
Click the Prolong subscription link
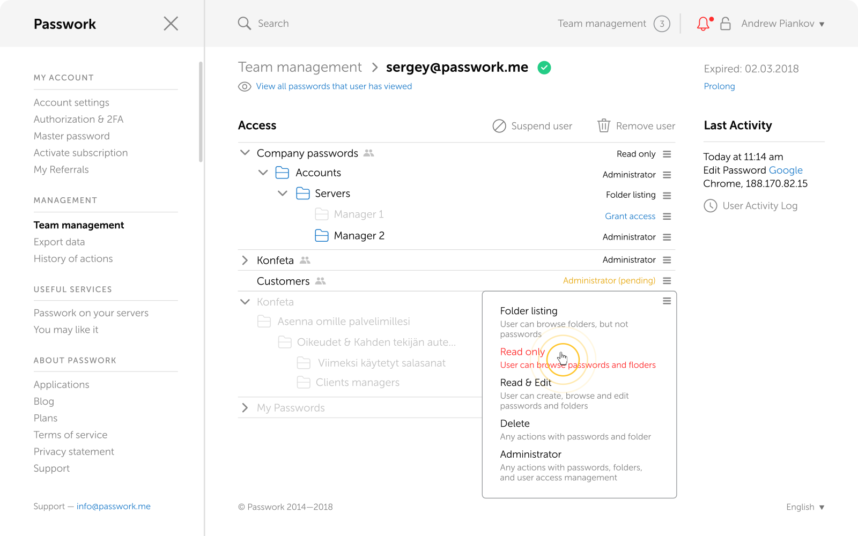point(719,86)
